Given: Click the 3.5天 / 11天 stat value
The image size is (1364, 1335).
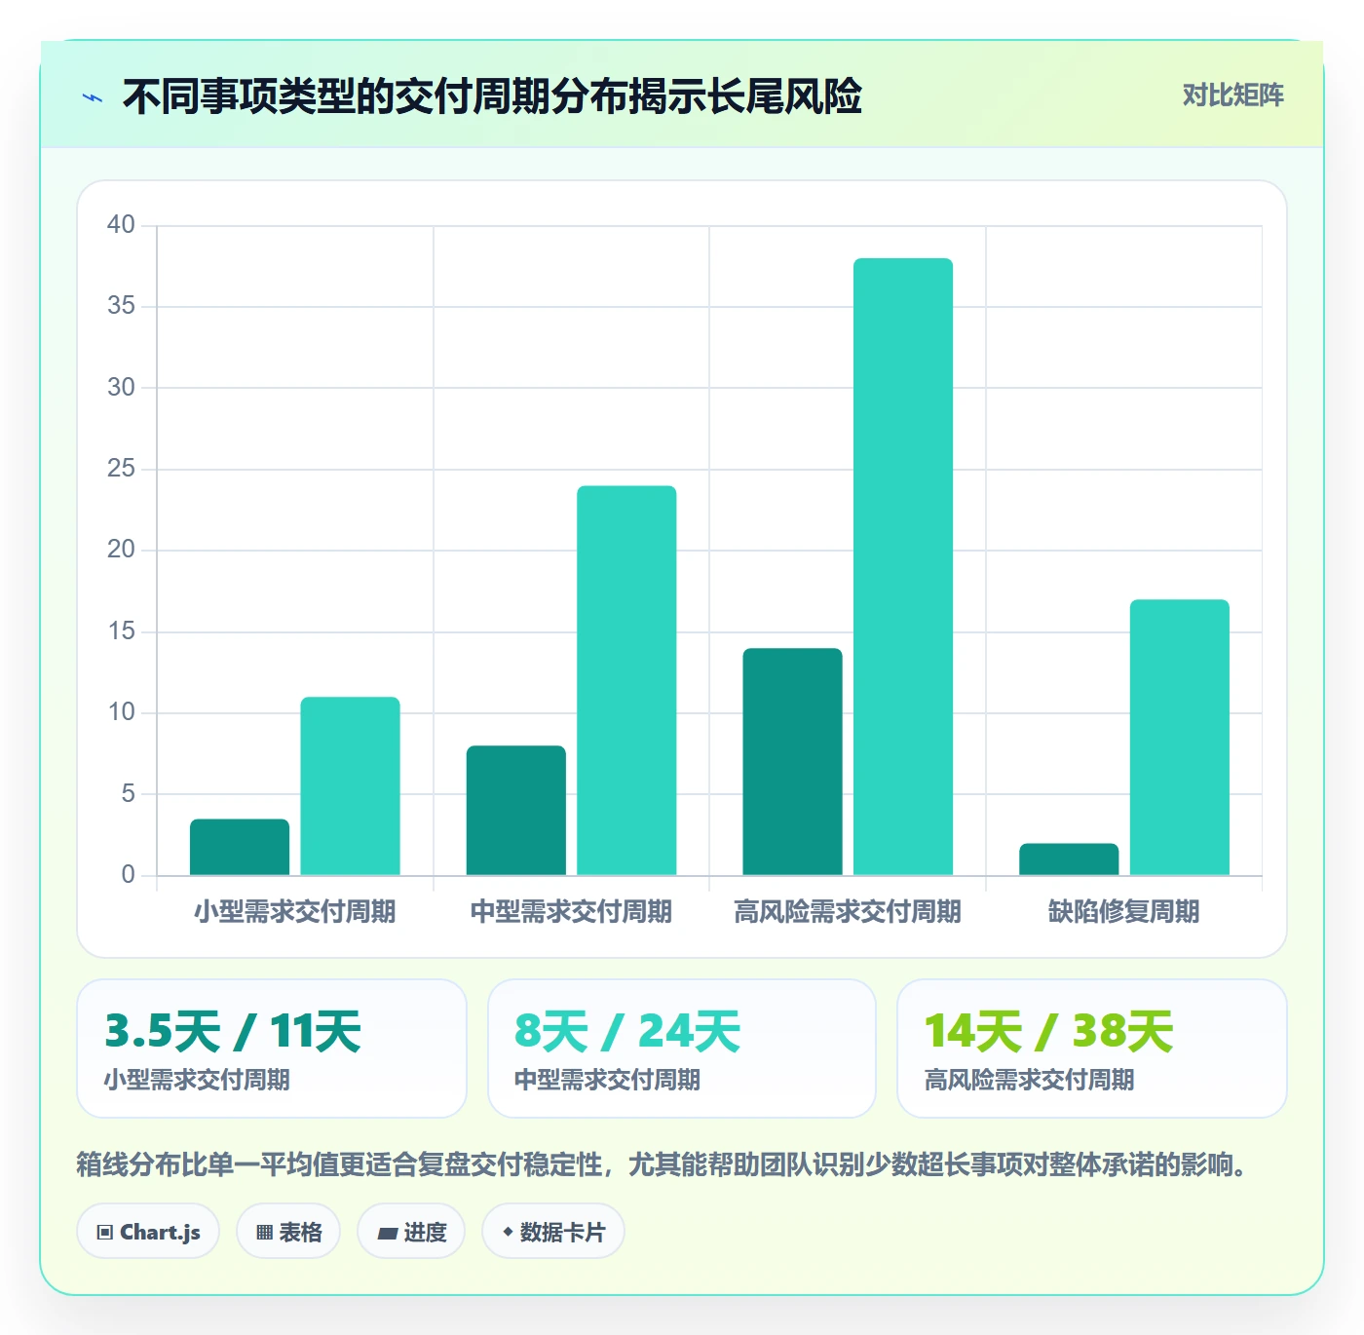Looking at the screenshot, I should [233, 1031].
